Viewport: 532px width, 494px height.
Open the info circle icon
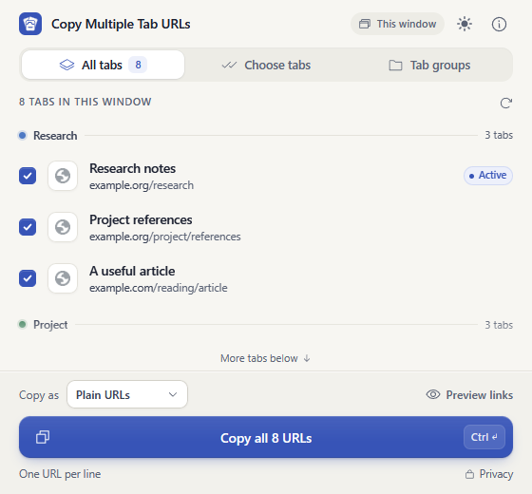[x=499, y=24]
